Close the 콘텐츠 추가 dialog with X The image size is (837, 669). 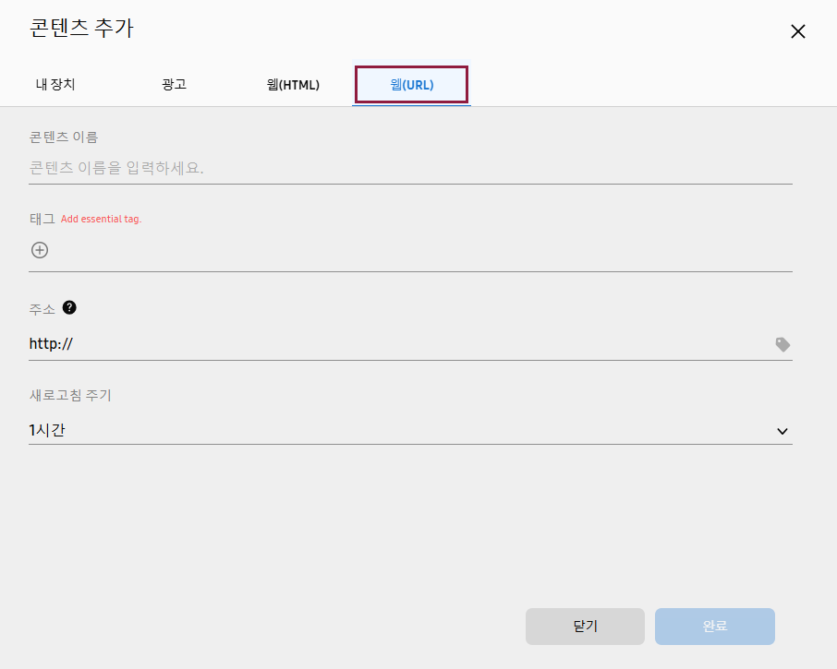(x=798, y=31)
